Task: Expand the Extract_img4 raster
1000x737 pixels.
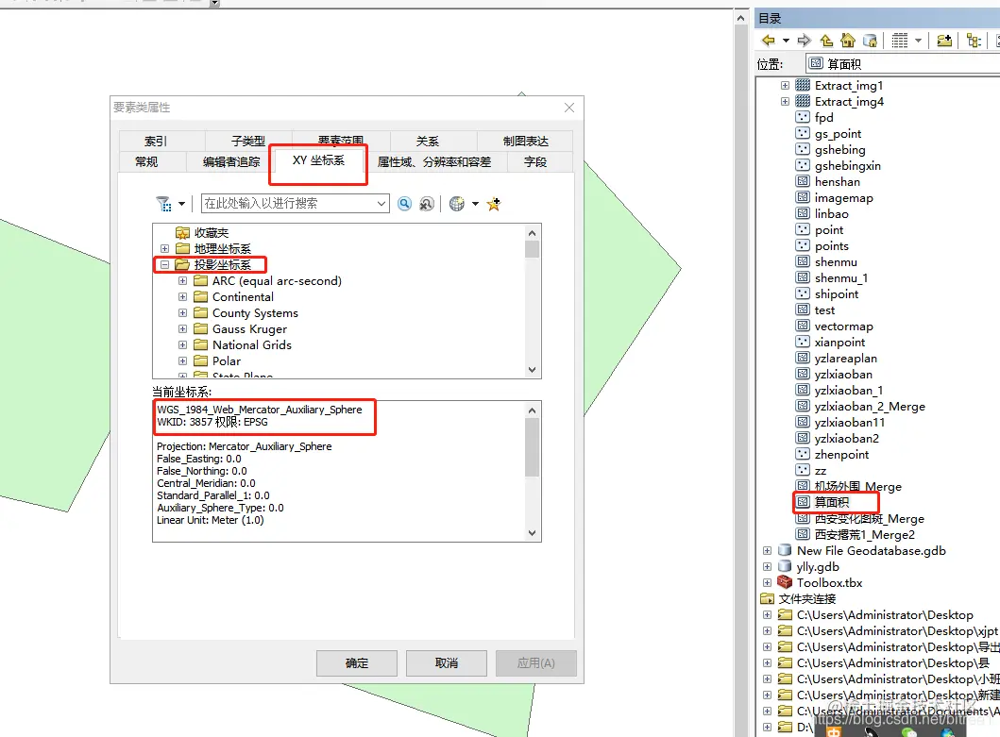Action: point(785,101)
